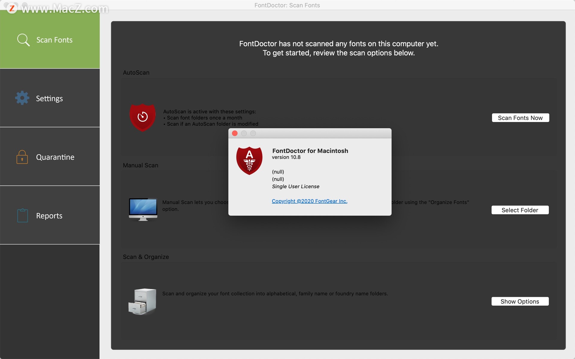
Task: Click the 'version 10.8' text
Action: [x=286, y=157]
